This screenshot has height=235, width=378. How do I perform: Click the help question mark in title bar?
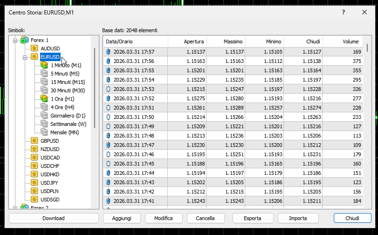pos(344,12)
